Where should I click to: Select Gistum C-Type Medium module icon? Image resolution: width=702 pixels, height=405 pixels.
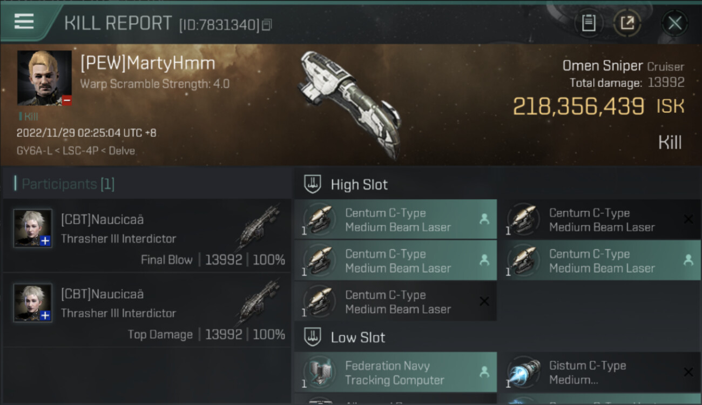(523, 372)
